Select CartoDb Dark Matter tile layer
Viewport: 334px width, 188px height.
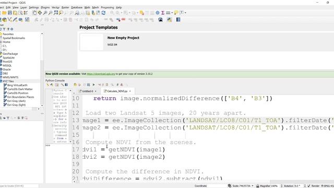[20, 89]
